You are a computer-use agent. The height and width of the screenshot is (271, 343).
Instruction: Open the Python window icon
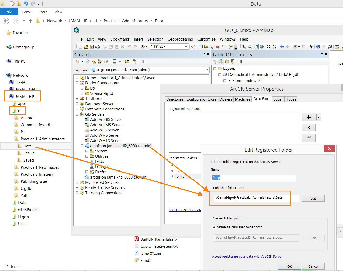(223, 47)
